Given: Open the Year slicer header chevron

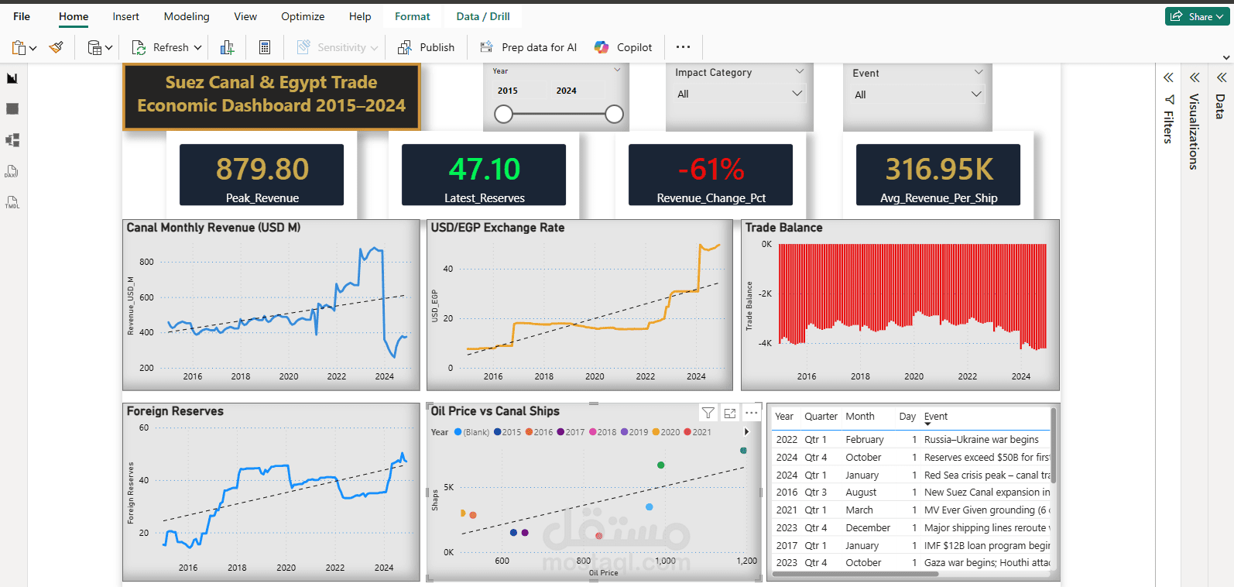Looking at the screenshot, I should coord(617,70).
